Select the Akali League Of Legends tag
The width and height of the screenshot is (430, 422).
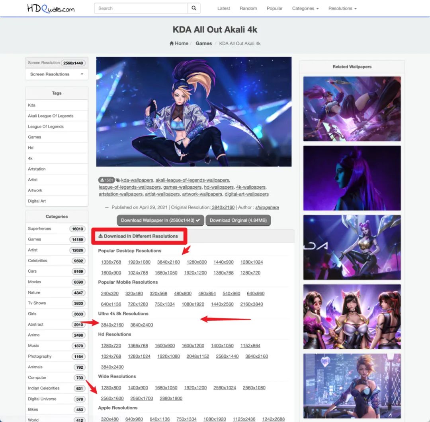(x=57, y=116)
